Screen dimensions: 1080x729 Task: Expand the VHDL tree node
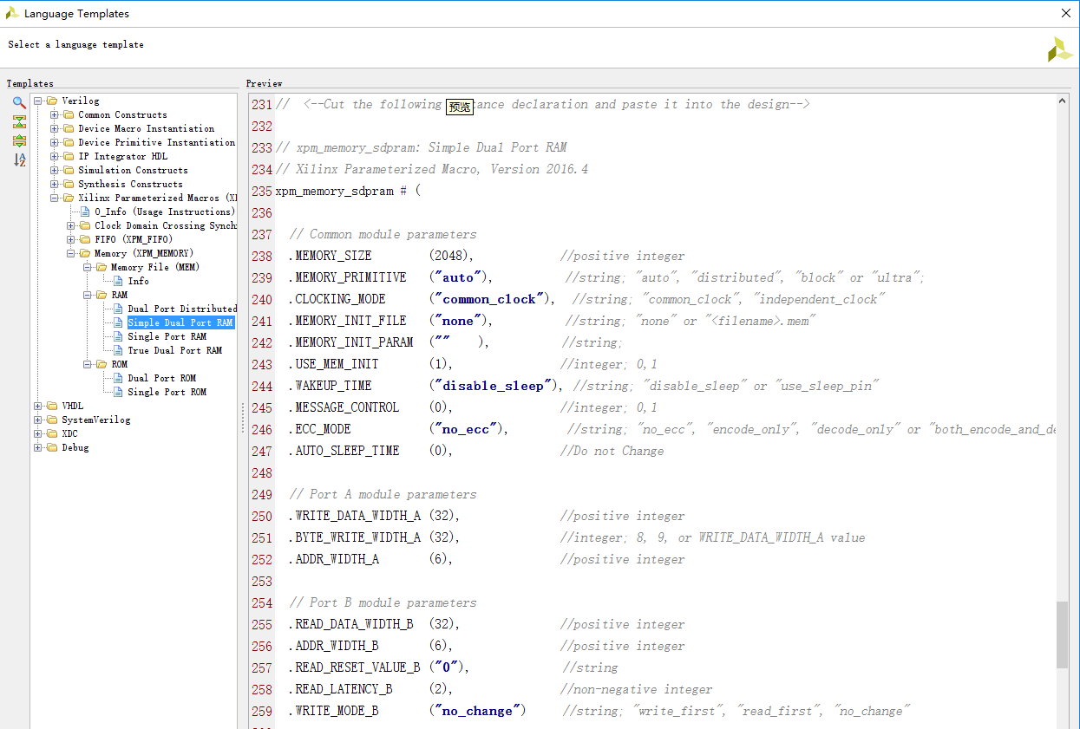(x=38, y=407)
